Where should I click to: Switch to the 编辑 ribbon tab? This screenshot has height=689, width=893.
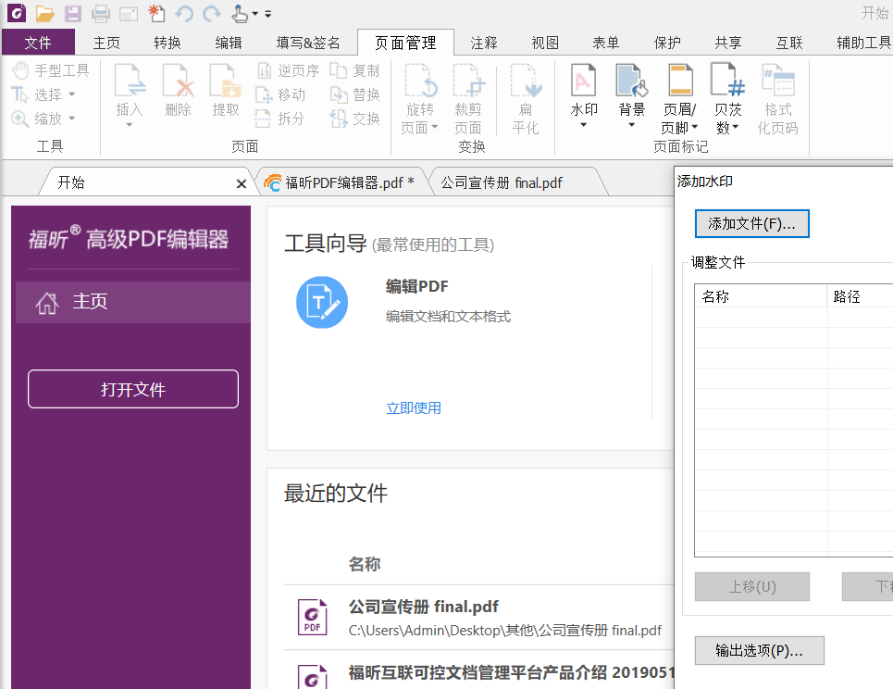[x=229, y=43]
